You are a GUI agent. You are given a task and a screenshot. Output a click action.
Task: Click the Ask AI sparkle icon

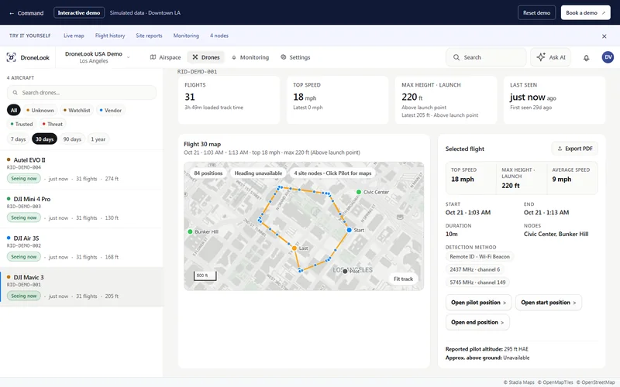[540, 57]
